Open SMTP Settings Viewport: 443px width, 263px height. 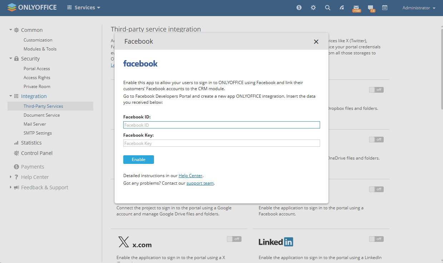click(38, 133)
